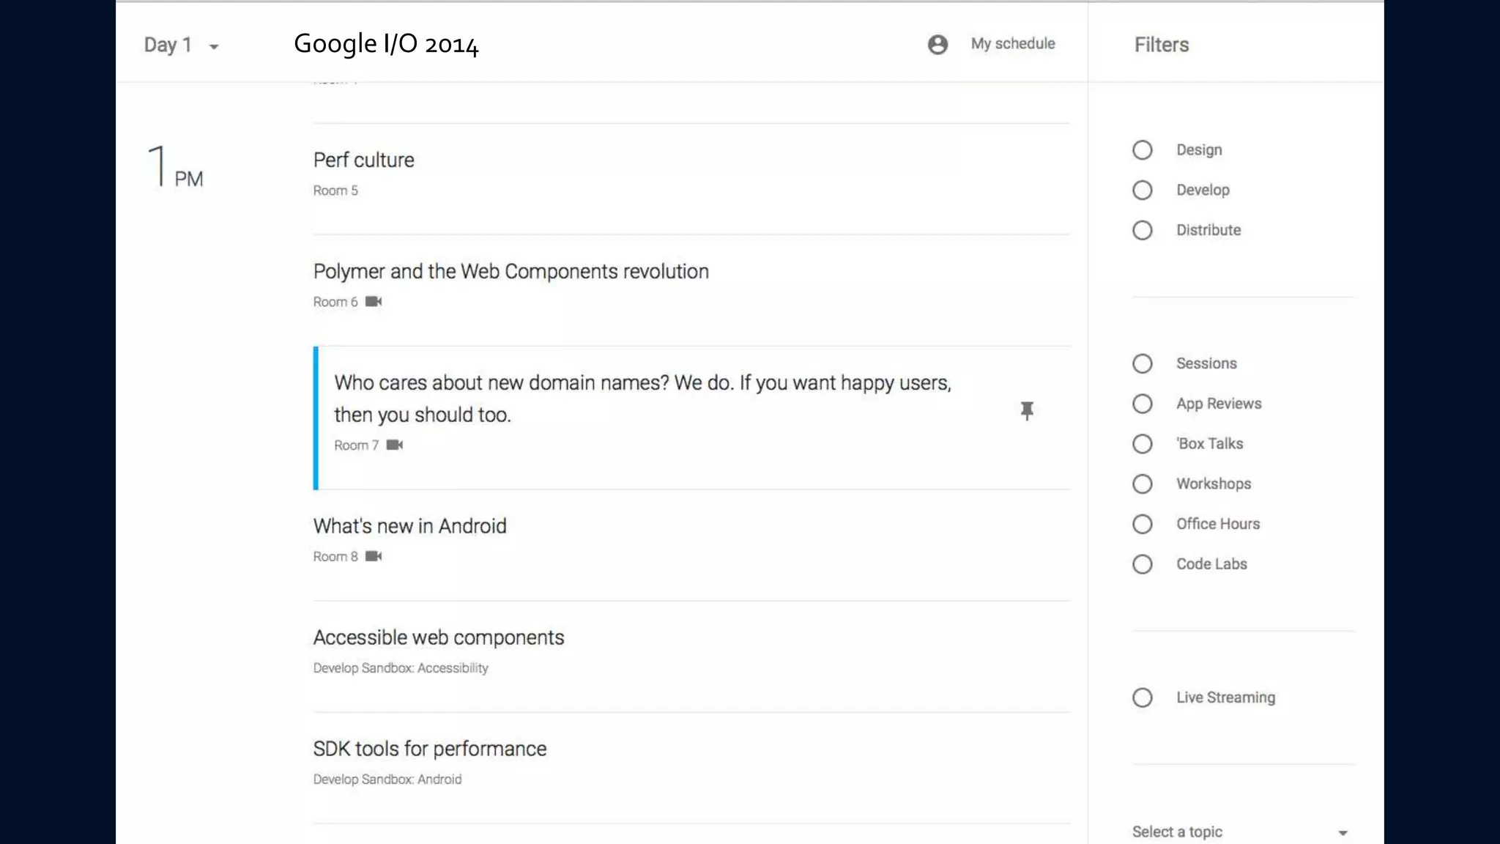Select the Workshops filter radio button
1500x844 pixels.
click(x=1142, y=484)
